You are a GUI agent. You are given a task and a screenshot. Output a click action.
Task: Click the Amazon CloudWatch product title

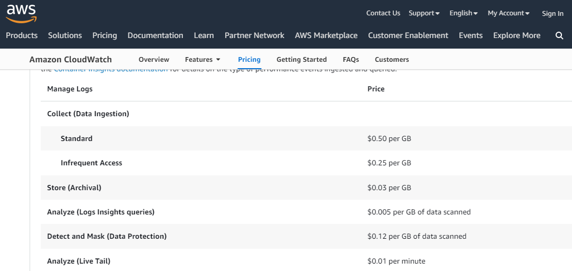point(70,60)
